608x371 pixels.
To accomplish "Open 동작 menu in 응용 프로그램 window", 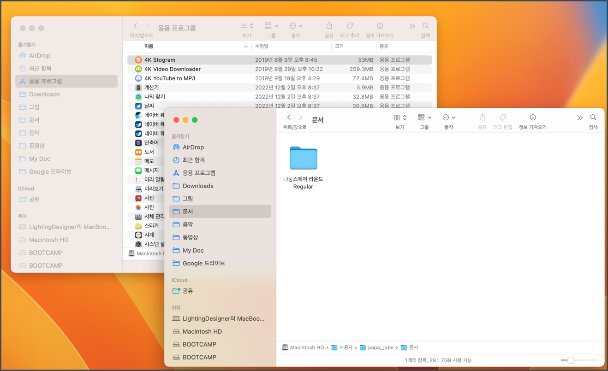I will (x=296, y=26).
